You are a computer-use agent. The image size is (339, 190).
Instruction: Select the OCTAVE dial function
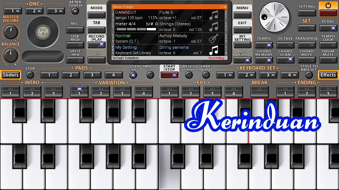(285, 45)
